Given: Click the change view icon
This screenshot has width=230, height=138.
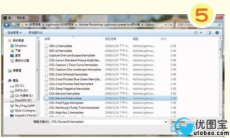Looking at the screenshot, I should coord(196,33).
